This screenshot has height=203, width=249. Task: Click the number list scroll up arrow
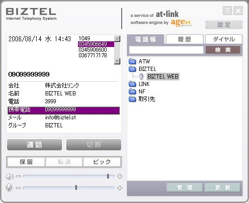click(x=117, y=39)
